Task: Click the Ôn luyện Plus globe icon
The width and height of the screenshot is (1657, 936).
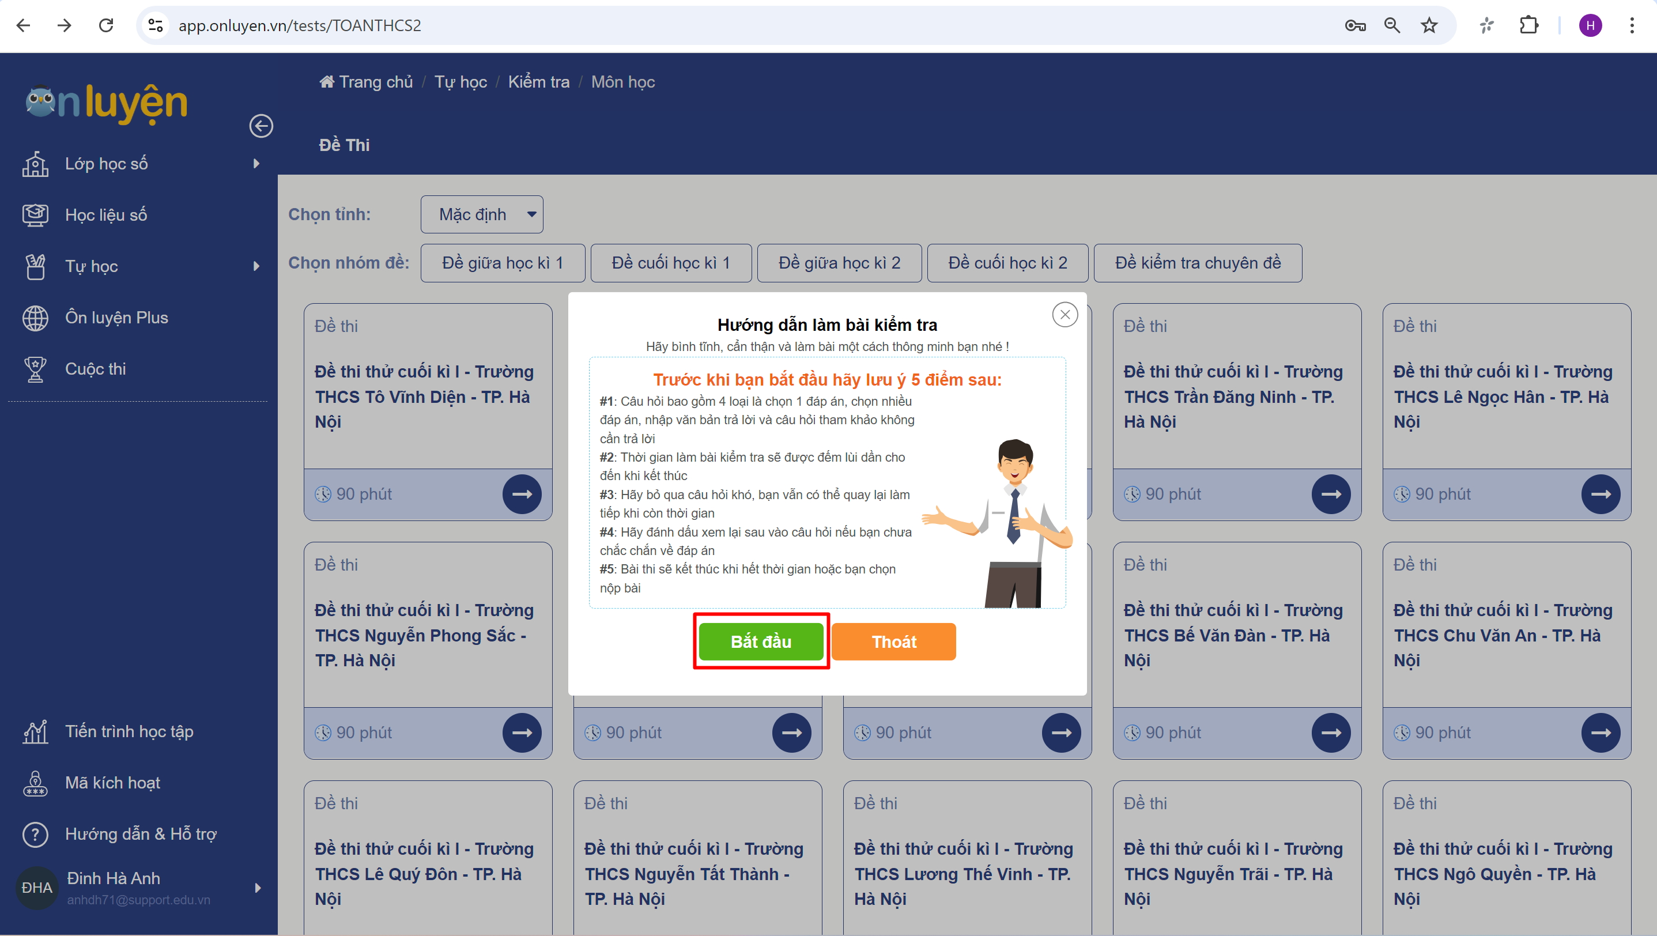Action: pos(35,318)
